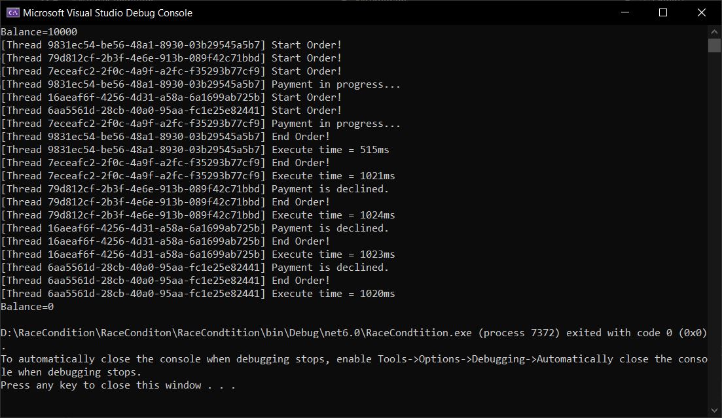This screenshot has width=722, height=418.
Task: Click the 'Execute time = 1021ms' text
Action: tap(333, 176)
